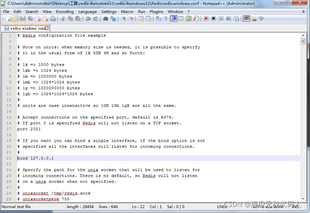This screenshot has width=310, height=213.
Task: Click the Redo arrow icon
Action: (x=96, y=19)
